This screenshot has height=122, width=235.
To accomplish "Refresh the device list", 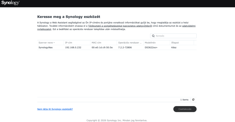I will [x=193, y=100].
